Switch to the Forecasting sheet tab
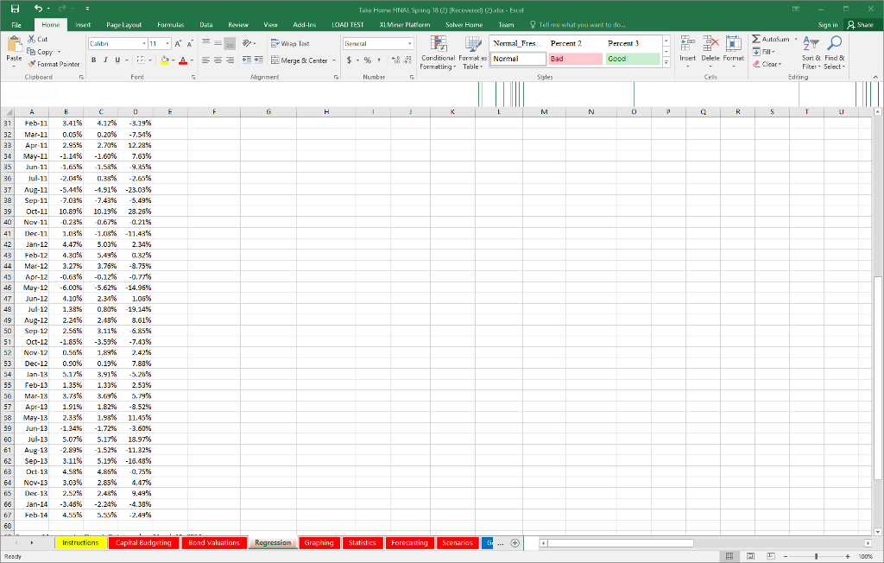Viewport: 884px width, 563px height. coord(409,542)
